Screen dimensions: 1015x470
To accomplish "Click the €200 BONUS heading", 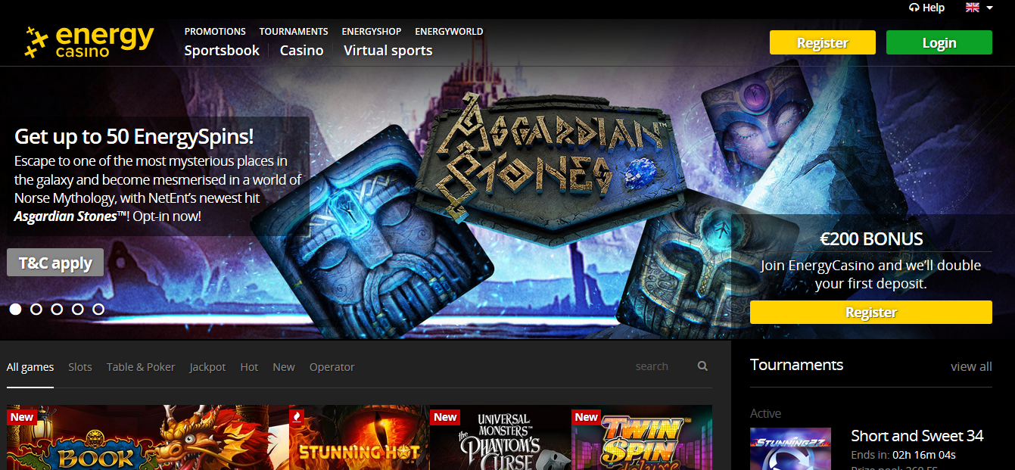I will 871,239.
